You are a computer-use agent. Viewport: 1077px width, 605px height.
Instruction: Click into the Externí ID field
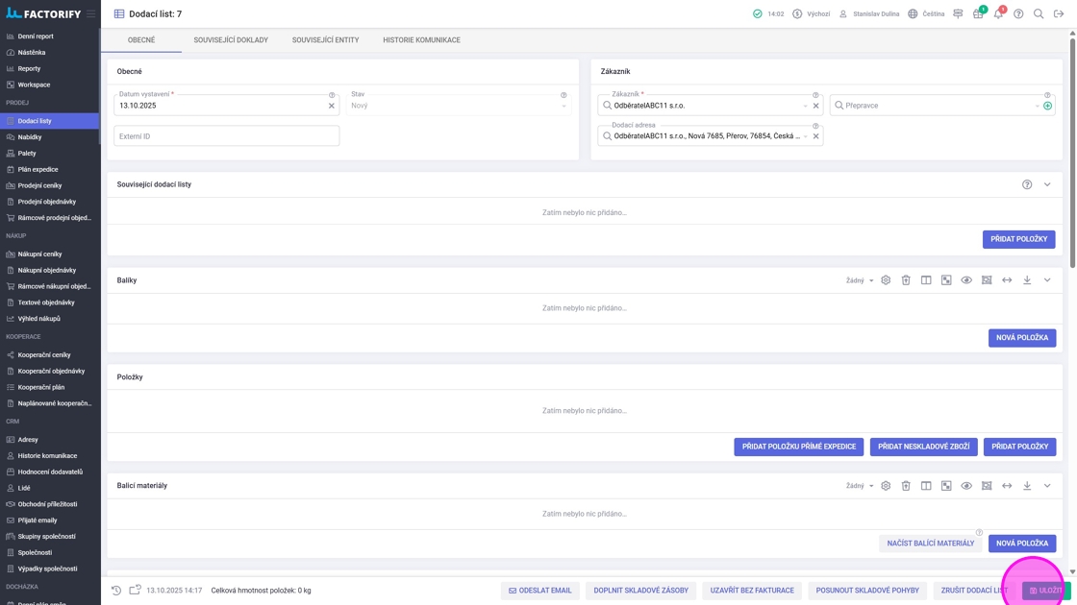[x=227, y=136]
